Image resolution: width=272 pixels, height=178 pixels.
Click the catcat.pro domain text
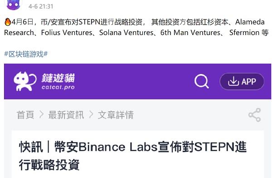[58, 87]
